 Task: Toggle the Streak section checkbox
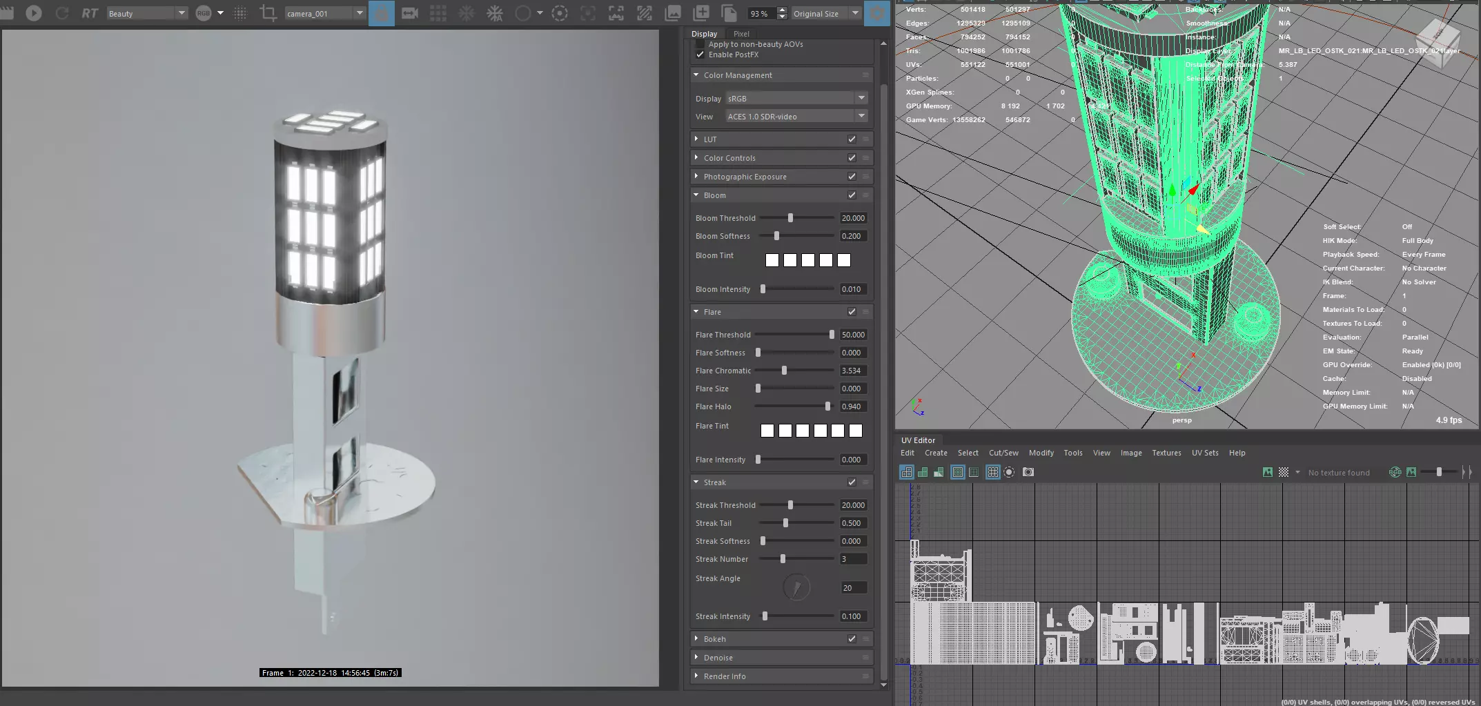click(852, 482)
